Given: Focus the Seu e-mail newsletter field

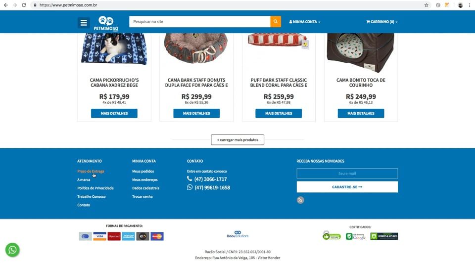Looking at the screenshot, I should pyautogui.click(x=347, y=174).
